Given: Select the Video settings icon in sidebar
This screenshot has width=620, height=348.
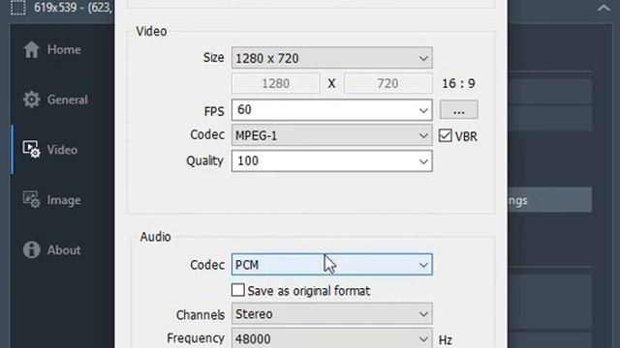Looking at the screenshot, I should (31, 150).
